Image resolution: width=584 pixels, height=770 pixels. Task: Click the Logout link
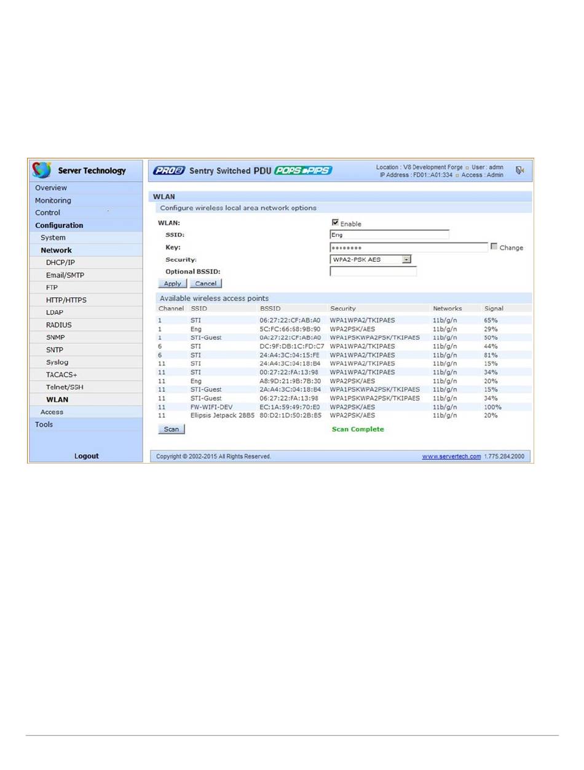pyautogui.click(x=87, y=456)
